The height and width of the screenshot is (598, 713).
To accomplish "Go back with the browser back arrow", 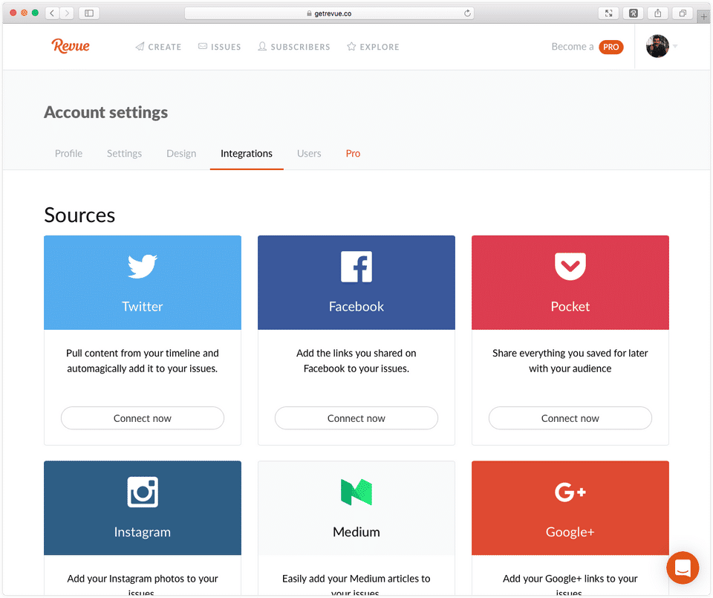I will click(52, 13).
